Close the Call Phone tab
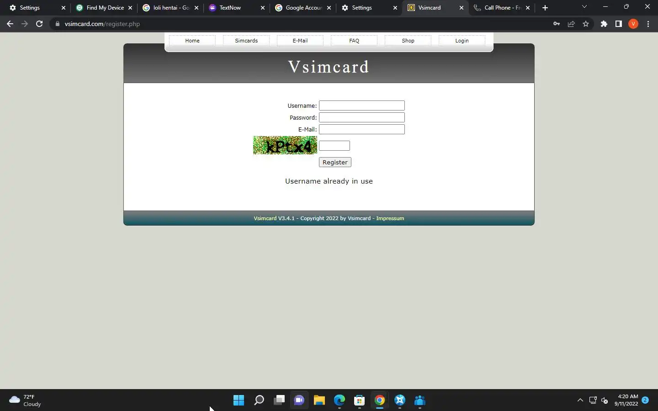The width and height of the screenshot is (658, 411). (x=528, y=8)
